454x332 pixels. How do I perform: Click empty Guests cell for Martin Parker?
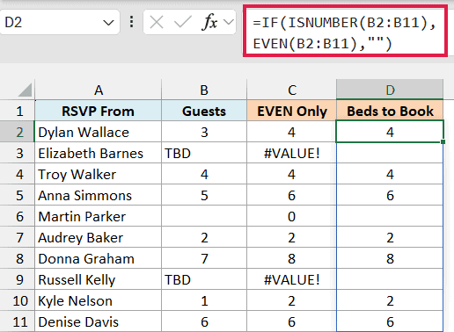tap(204, 216)
